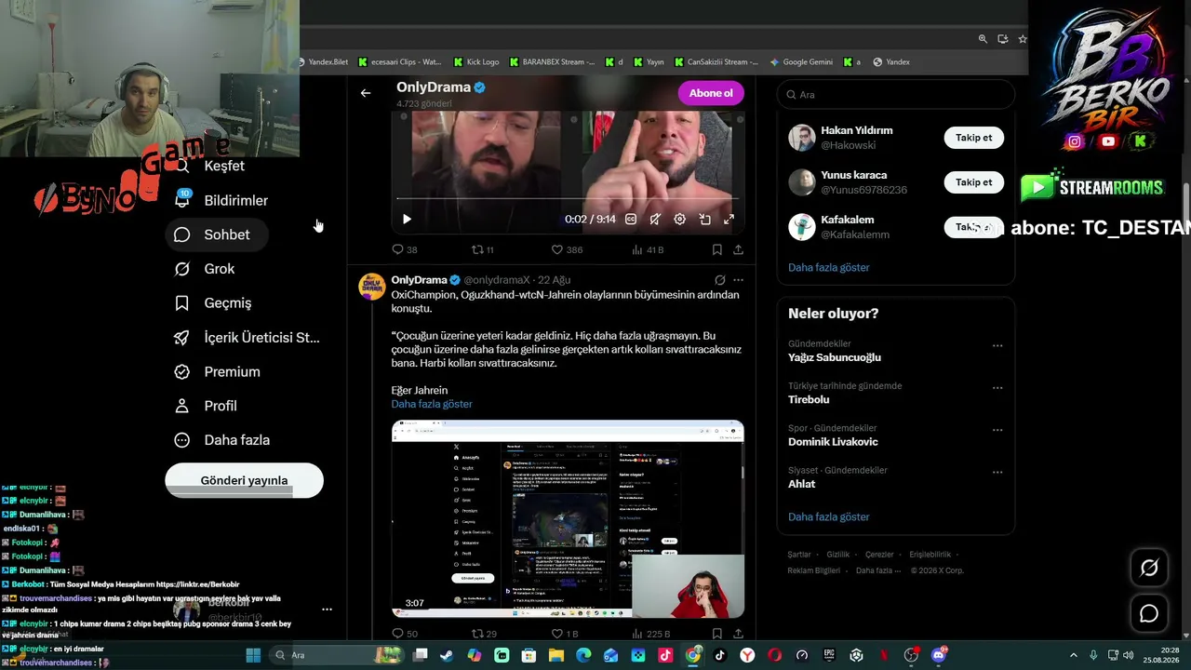The image size is (1191, 670).
Task: Open video player settings gear
Action: click(680, 220)
